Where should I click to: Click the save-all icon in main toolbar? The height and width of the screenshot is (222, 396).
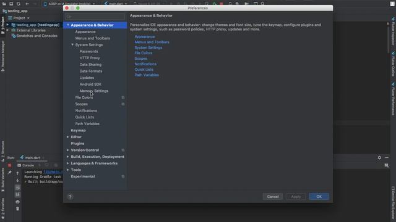(11, 4)
